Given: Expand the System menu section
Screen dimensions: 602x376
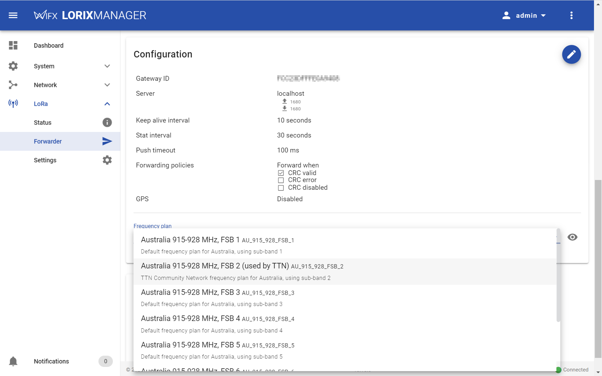Looking at the screenshot, I should (107, 66).
